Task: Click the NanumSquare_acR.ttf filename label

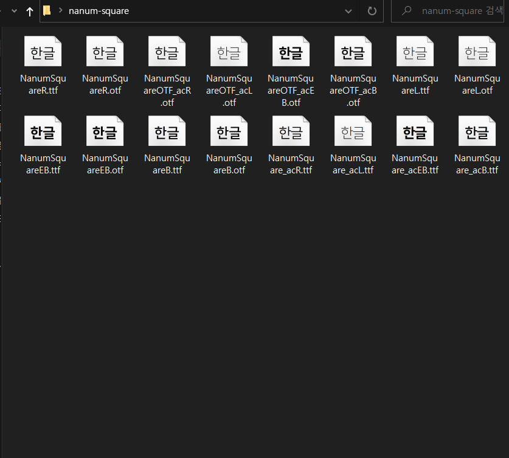Action: coord(291,164)
